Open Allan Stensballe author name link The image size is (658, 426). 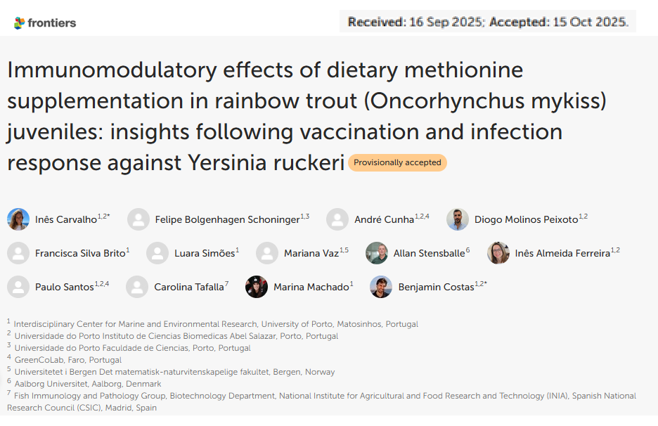point(429,253)
